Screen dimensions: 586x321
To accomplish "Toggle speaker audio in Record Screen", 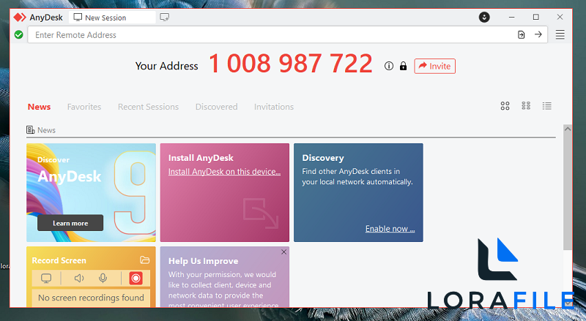I will [x=79, y=278].
